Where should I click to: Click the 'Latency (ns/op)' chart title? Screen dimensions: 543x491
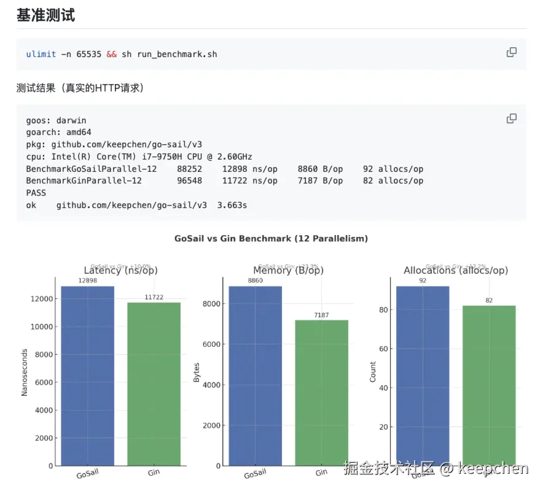coord(121,270)
